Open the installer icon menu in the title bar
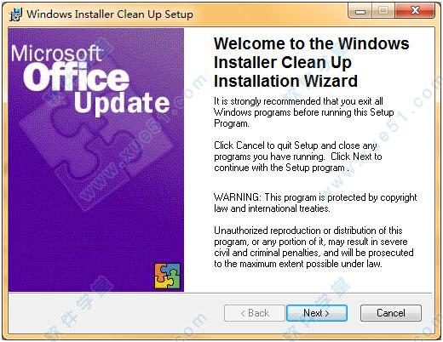Viewport: 443px width, 342px height. [x=15, y=14]
